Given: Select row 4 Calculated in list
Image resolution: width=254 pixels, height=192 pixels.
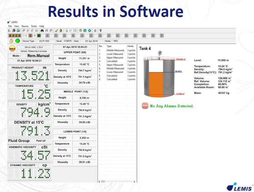Looking at the screenshot, I should coord(117,61).
